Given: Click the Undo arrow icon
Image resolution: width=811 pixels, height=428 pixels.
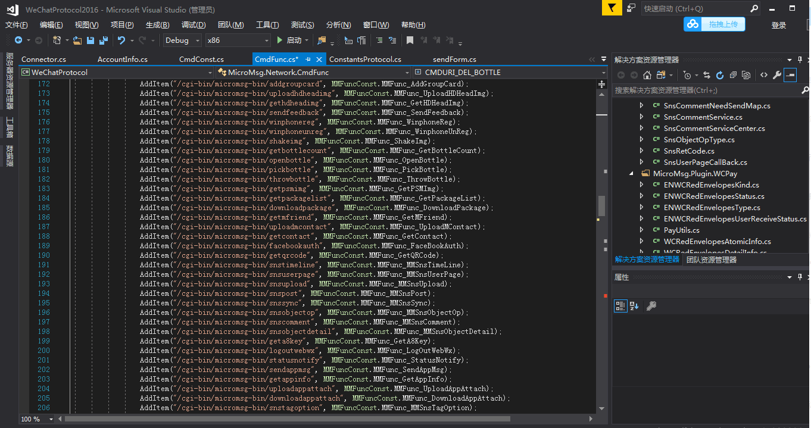Looking at the screenshot, I should click(121, 40).
